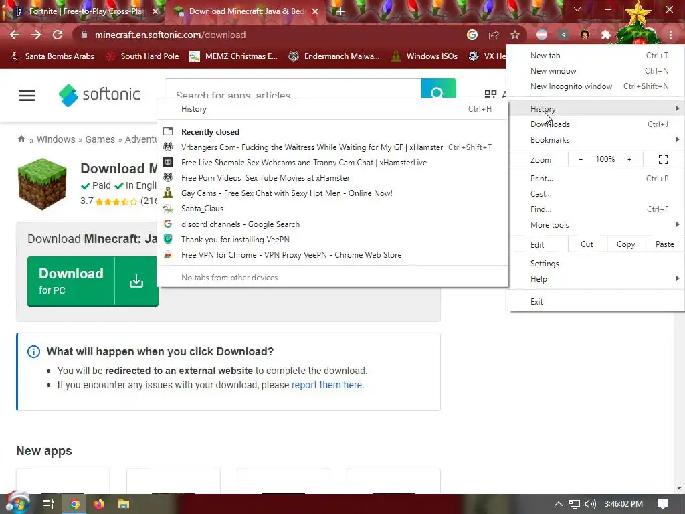The height and width of the screenshot is (514, 685).
Task: Open full History page from submenu
Action: tap(333, 109)
